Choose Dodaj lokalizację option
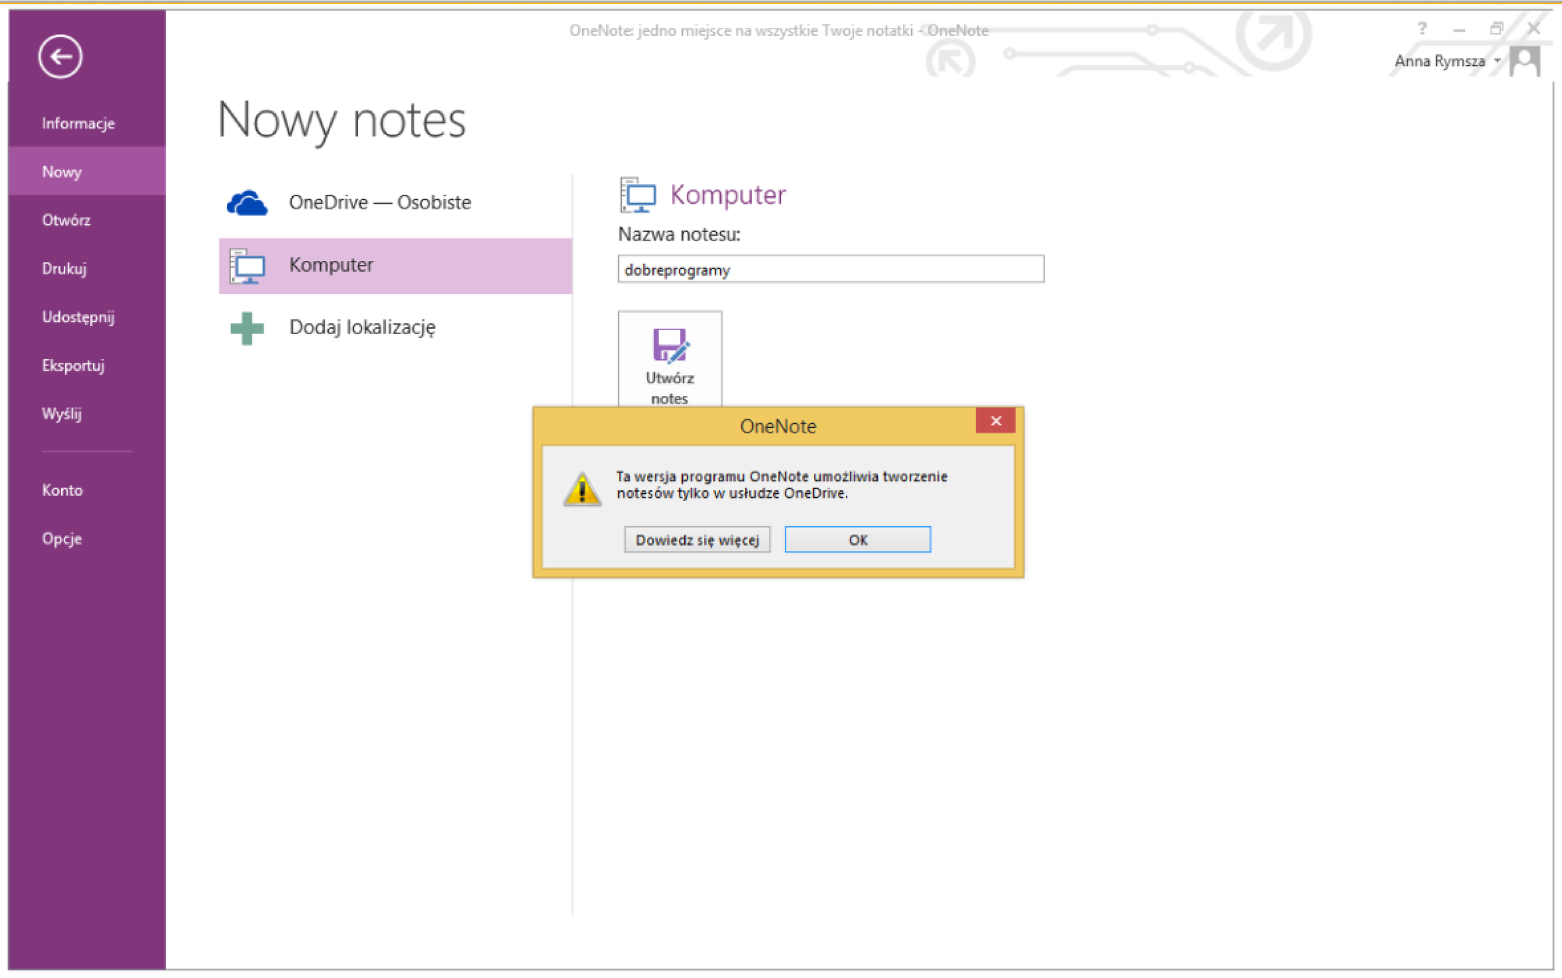 pos(395,328)
